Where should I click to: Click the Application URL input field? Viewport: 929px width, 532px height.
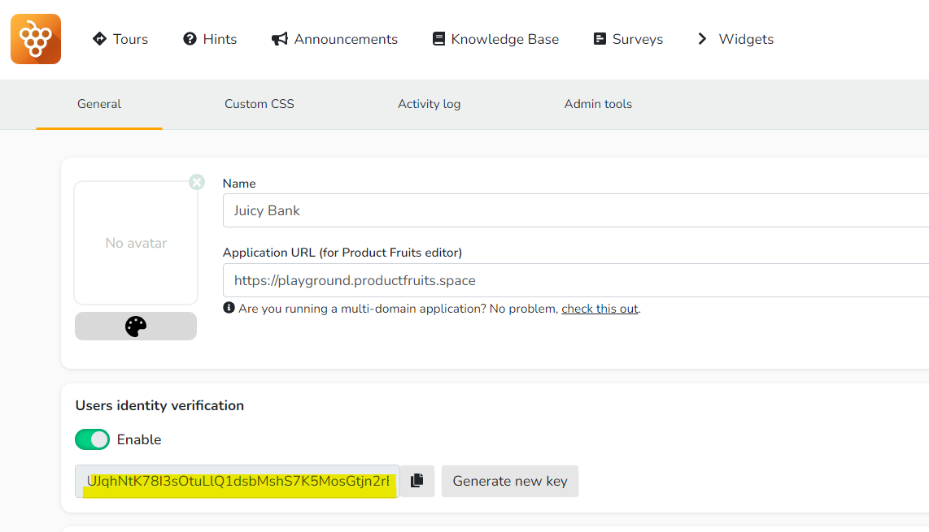tap(576, 280)
